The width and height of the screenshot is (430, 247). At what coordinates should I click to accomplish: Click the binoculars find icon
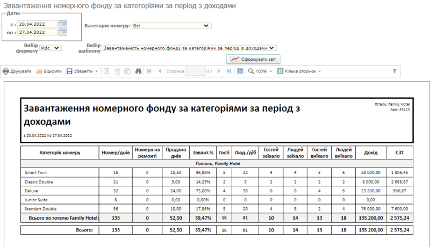tap(138, 71)
